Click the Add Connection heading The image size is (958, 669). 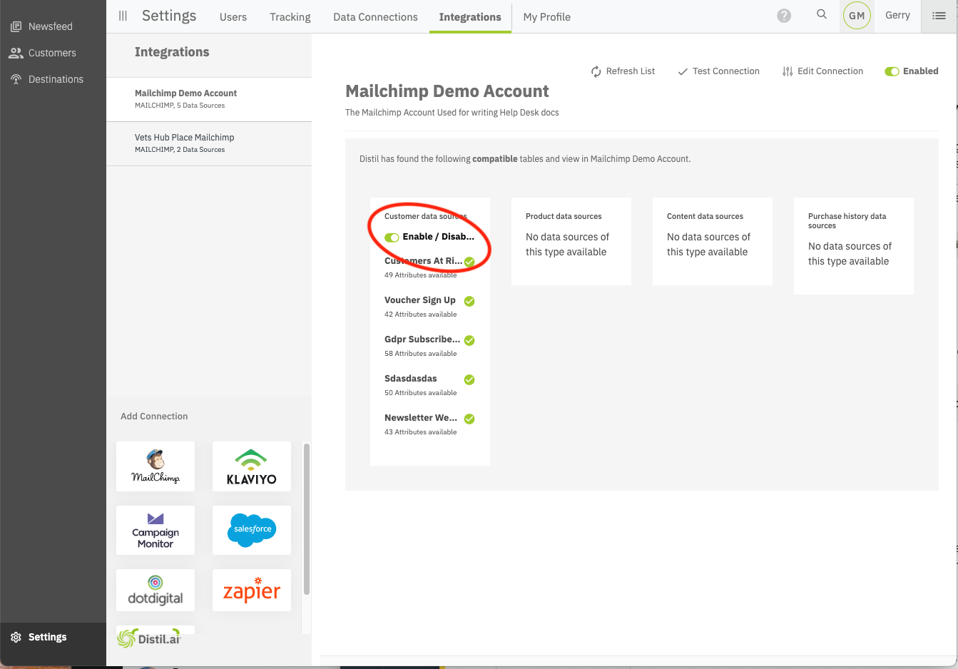pyautogui.click(x=154, y=417)
